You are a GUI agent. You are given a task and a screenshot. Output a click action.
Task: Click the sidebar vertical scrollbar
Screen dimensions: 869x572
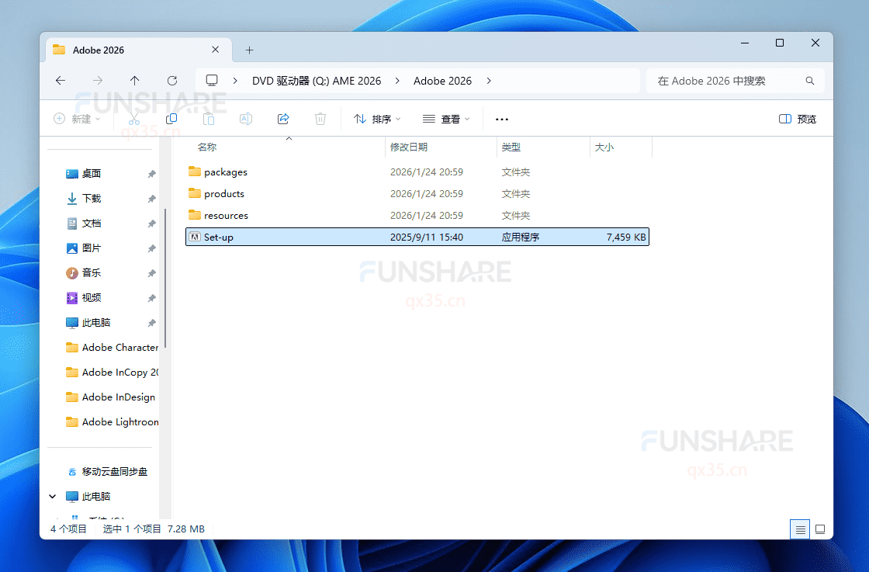tap(165, 277)
